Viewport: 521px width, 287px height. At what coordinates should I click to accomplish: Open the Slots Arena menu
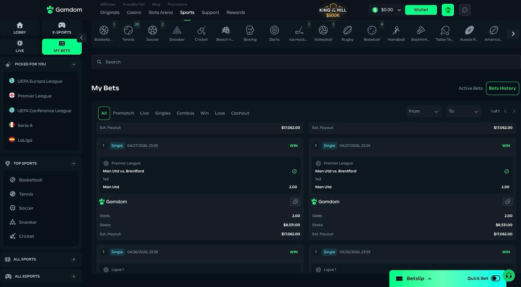160,13
